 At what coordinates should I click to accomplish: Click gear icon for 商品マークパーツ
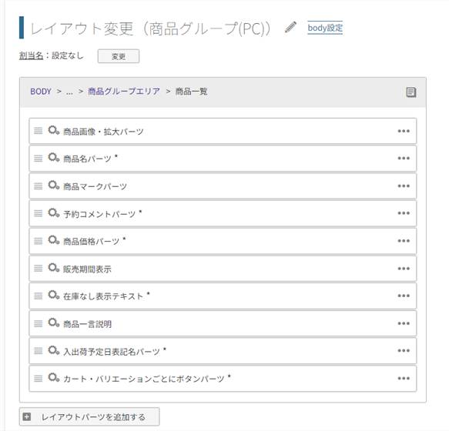(53, 185)
